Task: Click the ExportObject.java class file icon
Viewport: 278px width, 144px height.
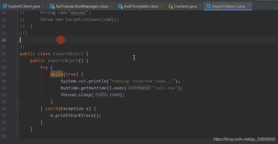Action: click(209, 6)
